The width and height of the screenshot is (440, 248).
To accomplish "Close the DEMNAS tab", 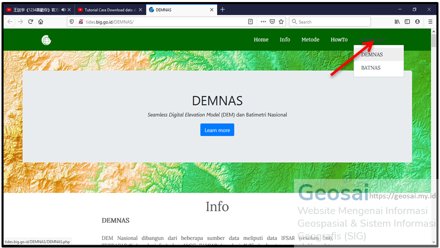I will pos(212,10).
